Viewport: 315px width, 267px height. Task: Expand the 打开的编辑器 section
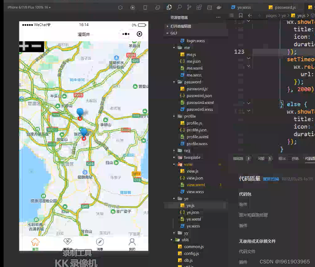pos(181,26)
